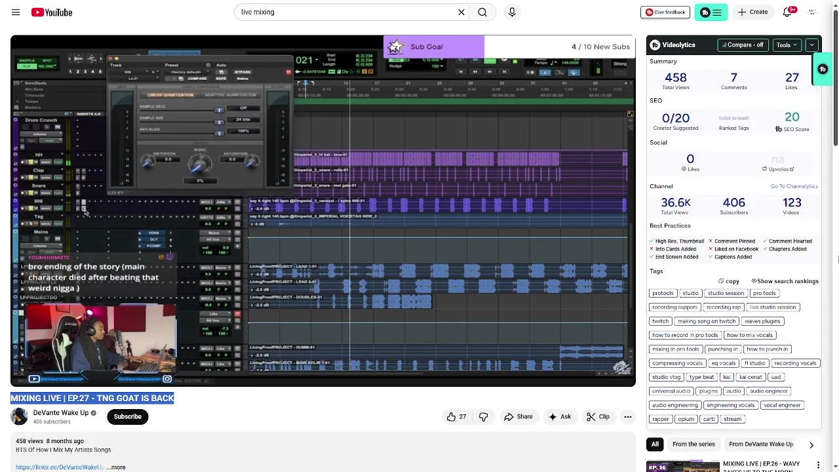Click the 'type beat' tag
Screen dimensions: 839x472
(x=701, y=377)
